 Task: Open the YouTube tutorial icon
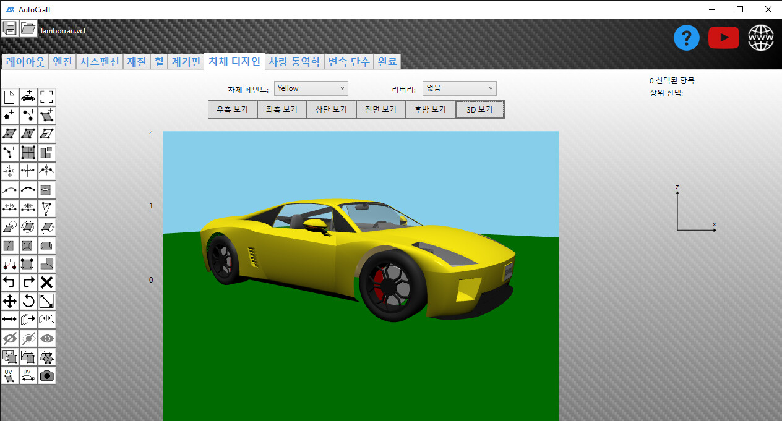(723, 38)
